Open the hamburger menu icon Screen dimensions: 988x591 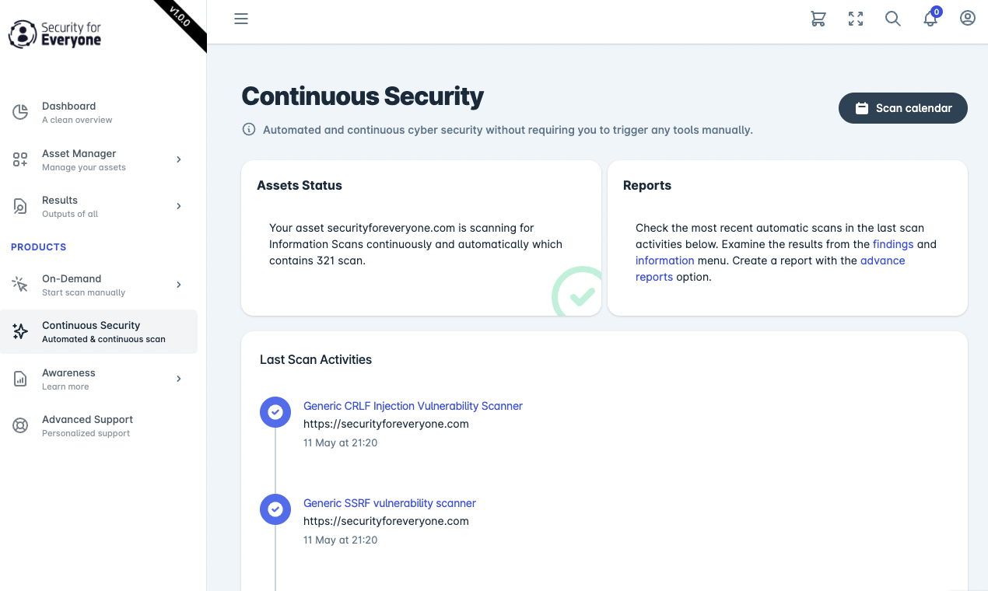pyautogui.click(x=241, y=19)
